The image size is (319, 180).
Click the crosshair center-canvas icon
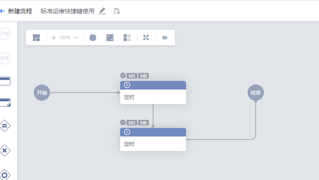[x=93, y=38]
